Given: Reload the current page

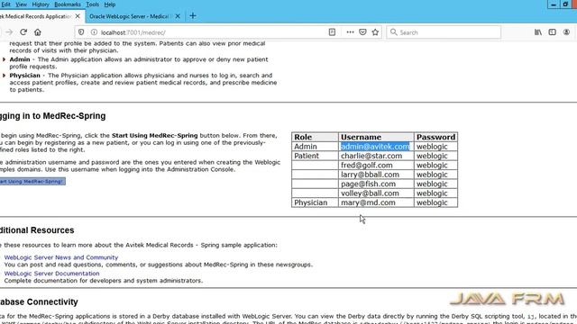Looking at the screenshot, I should 23,32.
